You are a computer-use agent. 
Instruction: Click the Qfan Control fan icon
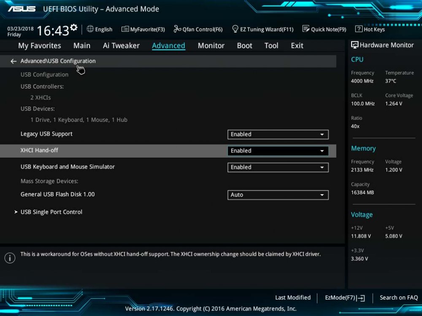pos(177,29)
